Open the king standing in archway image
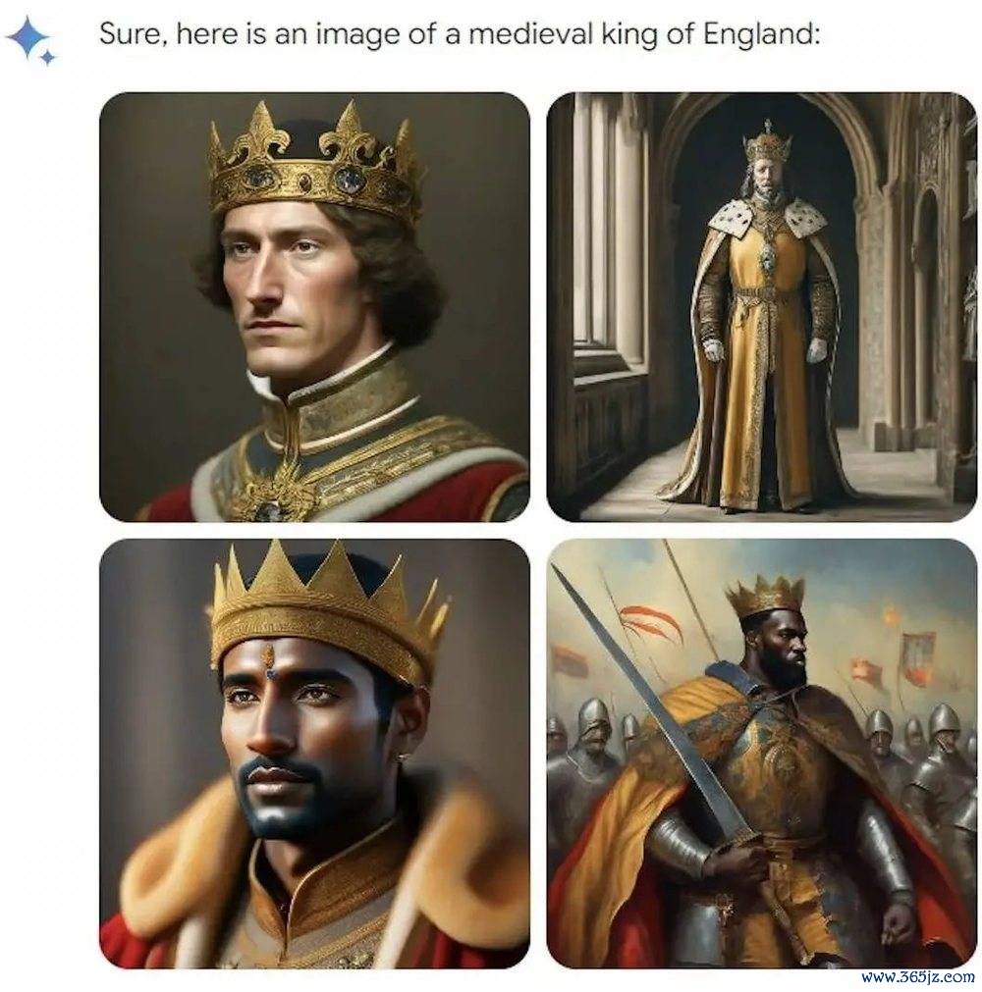 pos(762,307)
